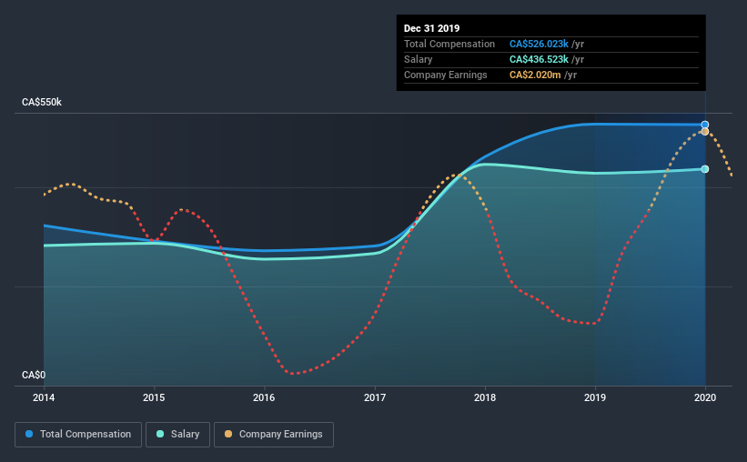Click the Salary label in tooltip
Viewport: 747px width, 462px height.
coord(419,59)
